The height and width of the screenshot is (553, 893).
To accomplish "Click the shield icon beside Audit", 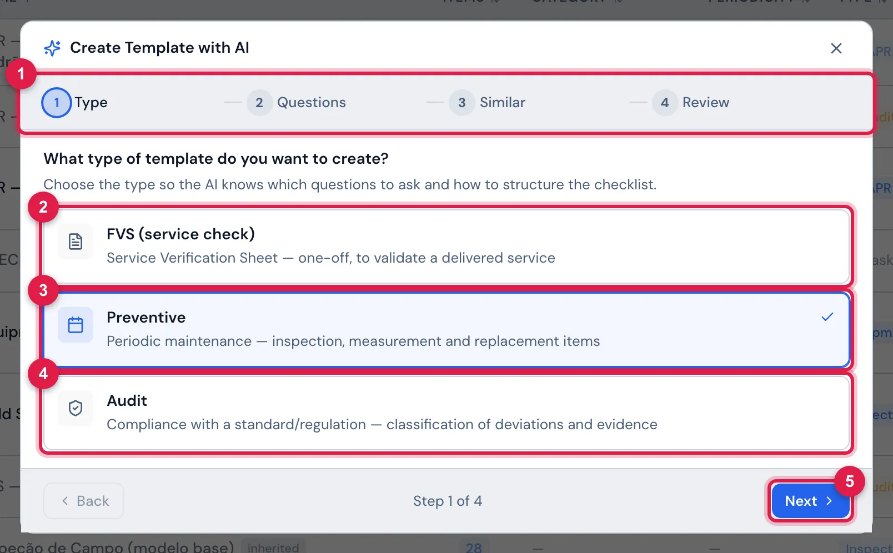I will [76, 408].
